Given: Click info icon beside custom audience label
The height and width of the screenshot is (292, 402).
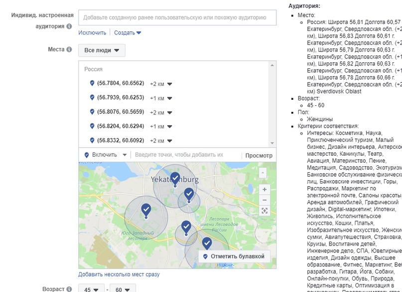Looking at the screenshot, I should pos(69,26).
